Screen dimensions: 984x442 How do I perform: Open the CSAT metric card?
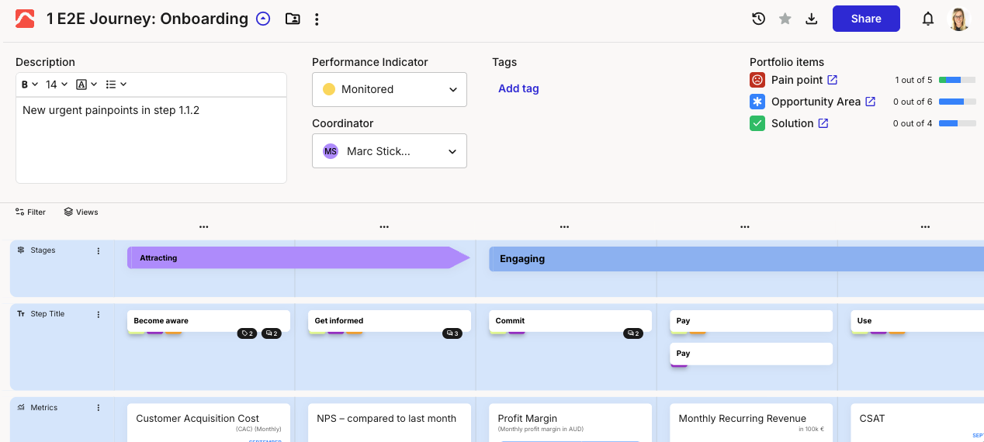pyautogui.click(x=917, y=423)
